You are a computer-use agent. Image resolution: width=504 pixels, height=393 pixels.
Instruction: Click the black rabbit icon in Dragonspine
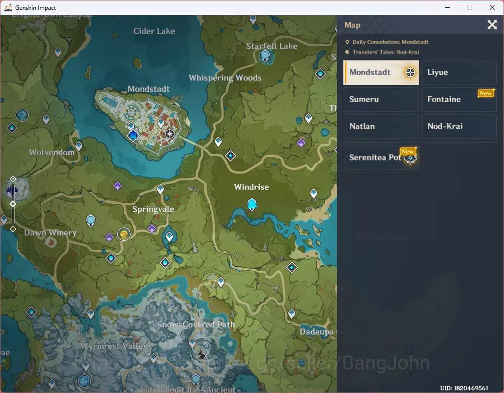(201, 355)
